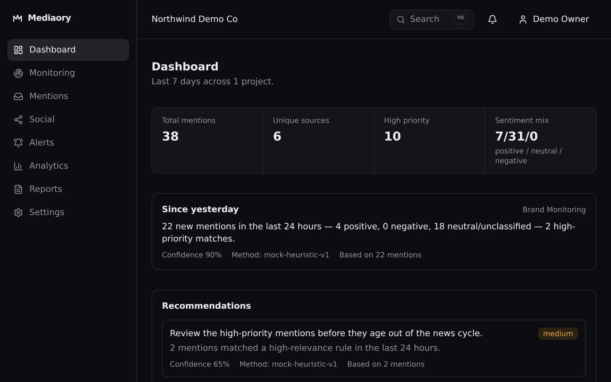Click the Confidence 65% label
Image resolution: width=611 pixels, height=382 pixels.
pyautogui.click(x=200, y=364)
